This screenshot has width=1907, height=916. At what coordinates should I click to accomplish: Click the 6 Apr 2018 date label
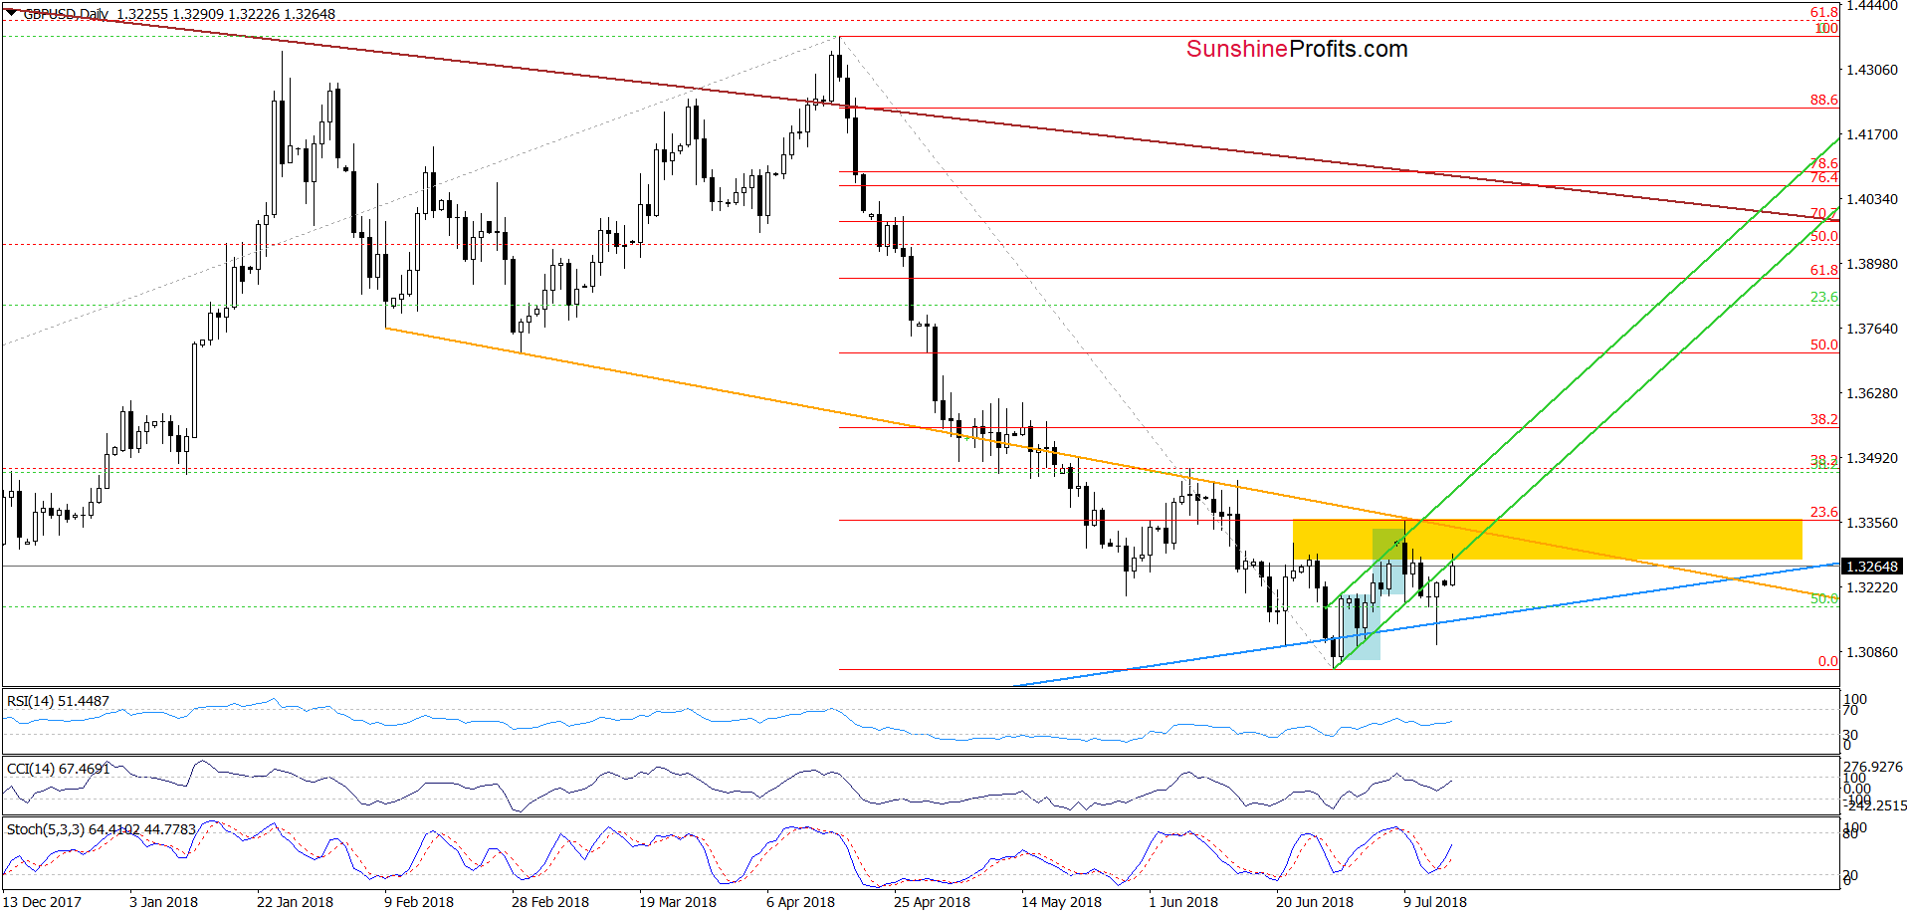(800, 902)
